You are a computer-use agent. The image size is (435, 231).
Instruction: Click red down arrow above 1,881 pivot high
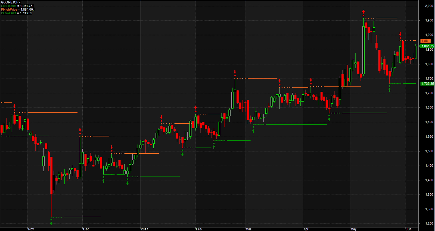(x=400, y=34)
